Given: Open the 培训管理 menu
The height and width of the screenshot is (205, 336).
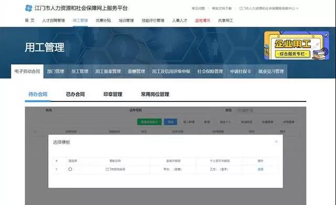Looking at the screenshot, I should tap(126, 20).
